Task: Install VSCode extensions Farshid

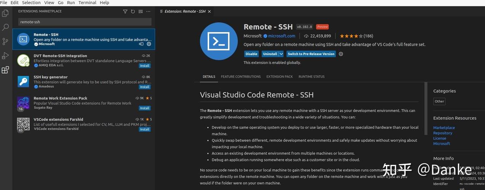Action: 145,130
